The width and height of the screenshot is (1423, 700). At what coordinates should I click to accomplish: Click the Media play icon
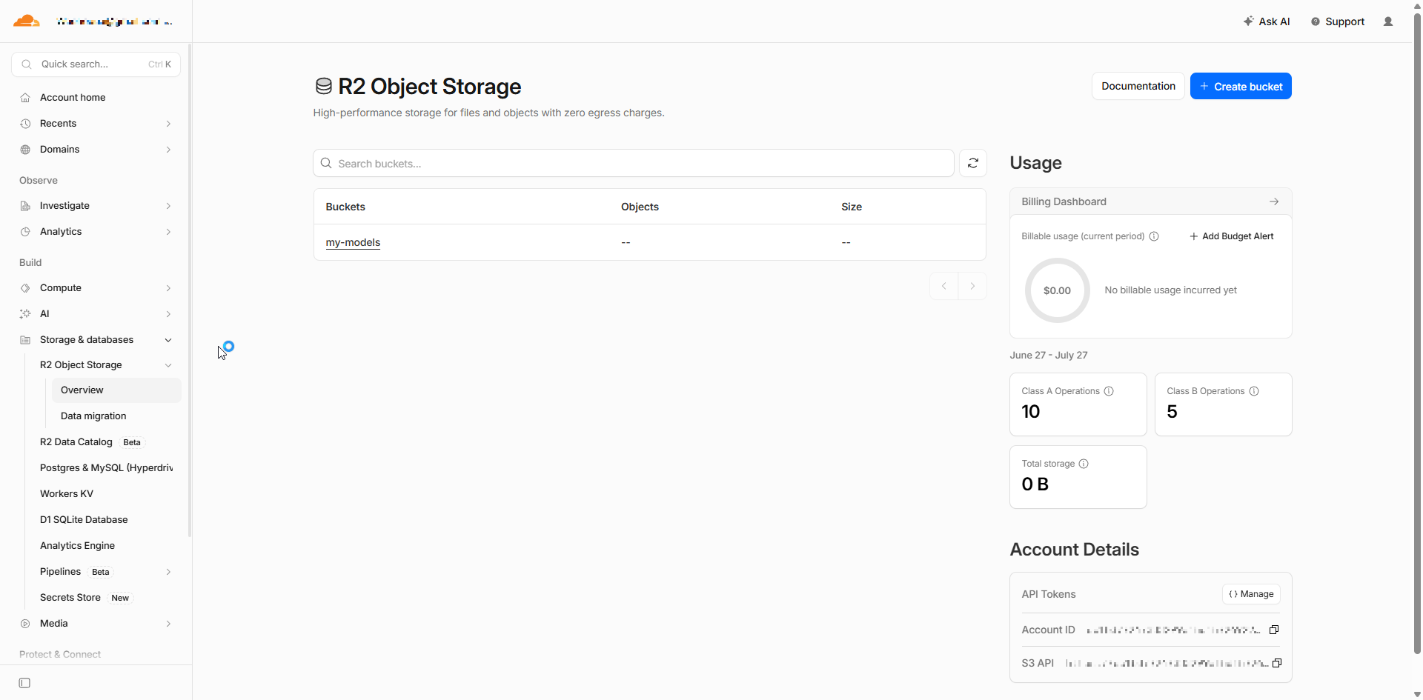[25, 624]
